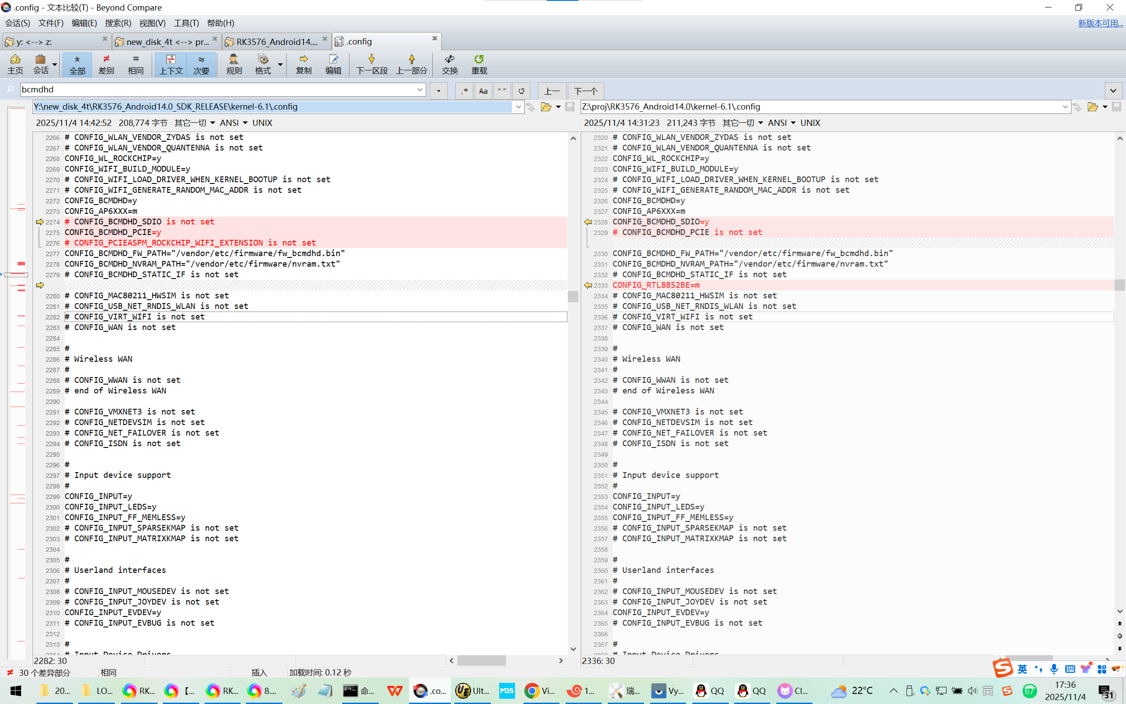Open the left file path dropdown
This screenshot has height=704, width=1126.
click(x=518, y=106)
